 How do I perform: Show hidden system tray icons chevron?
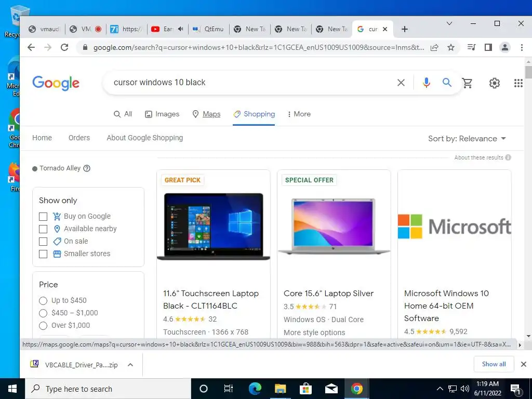point(440,389)
